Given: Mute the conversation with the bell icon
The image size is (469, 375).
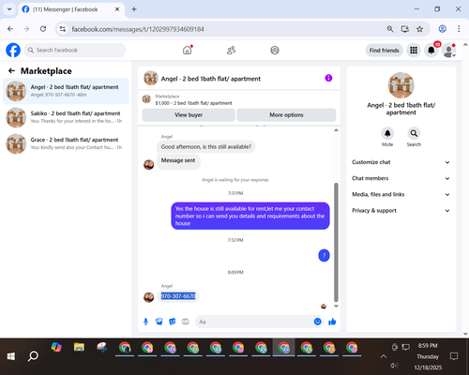Looking at the screenshot, I should point(387,133).
